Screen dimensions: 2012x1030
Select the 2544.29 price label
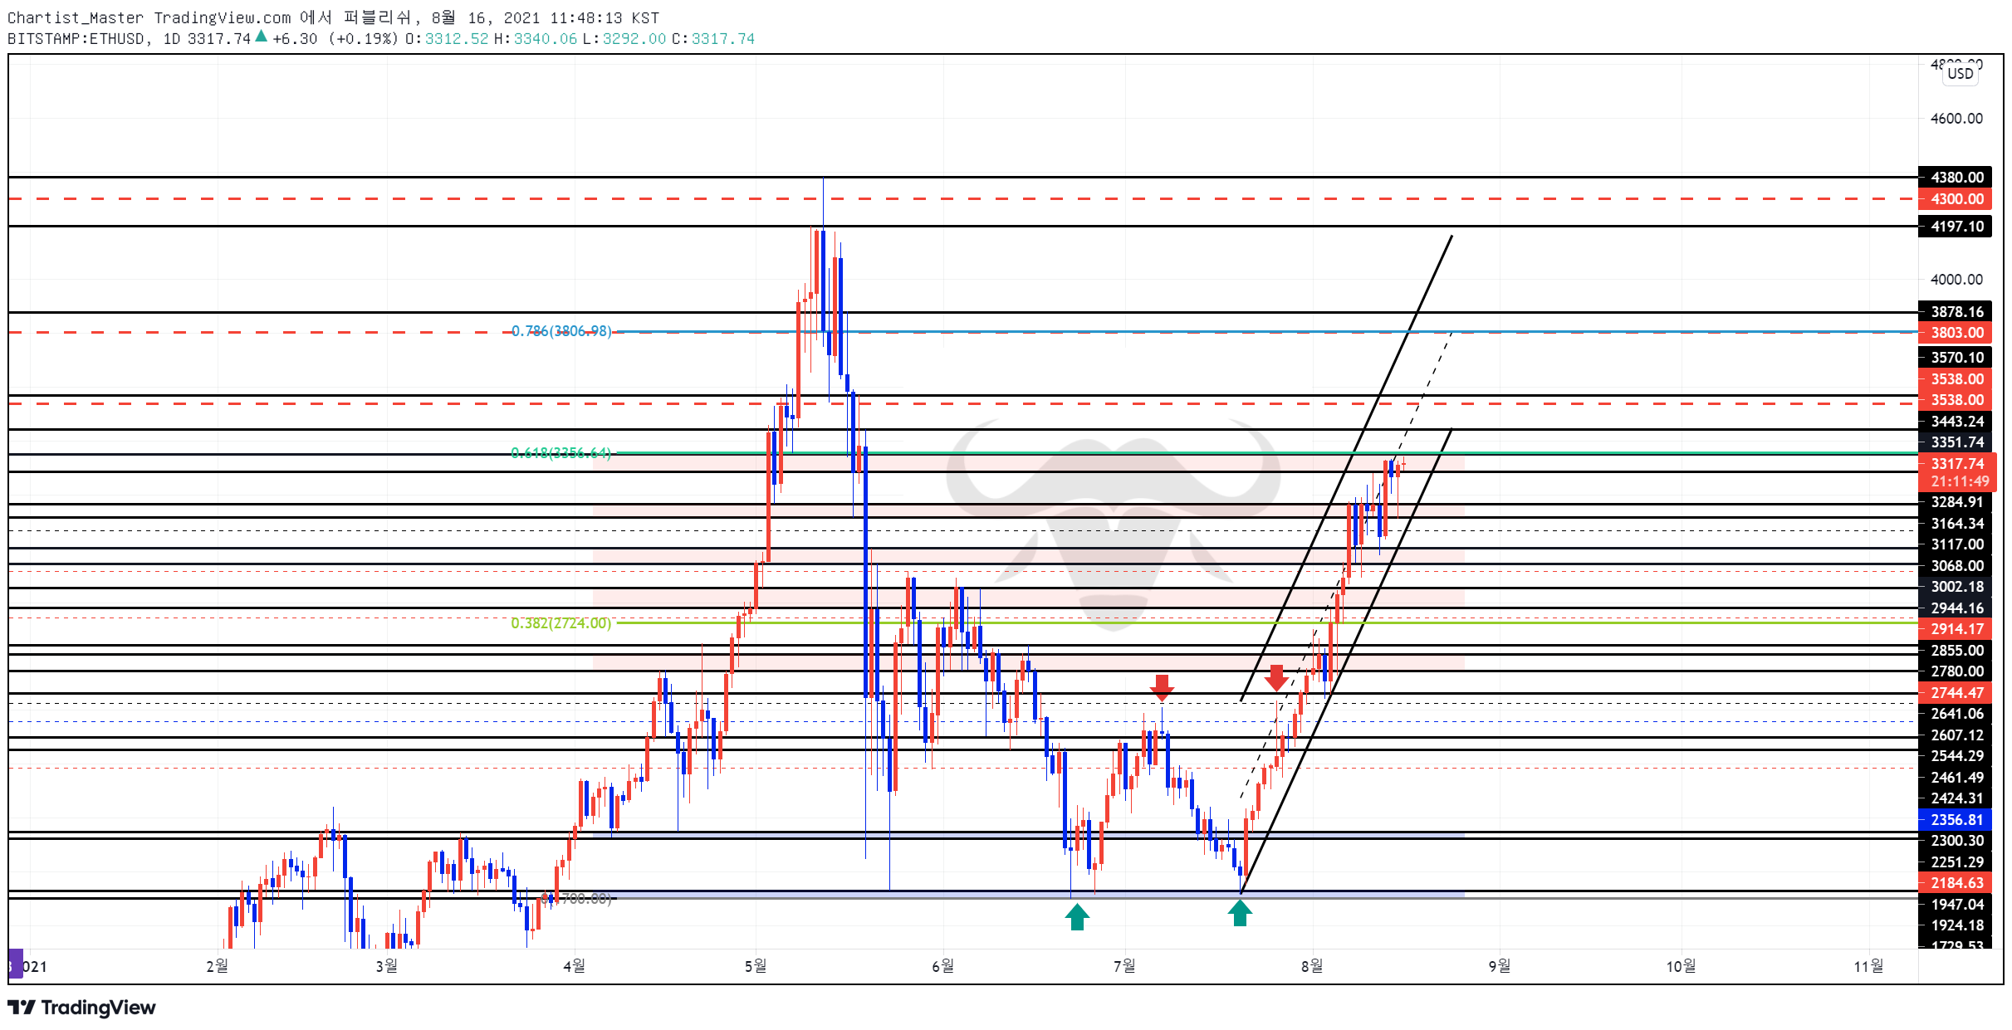1955,755
